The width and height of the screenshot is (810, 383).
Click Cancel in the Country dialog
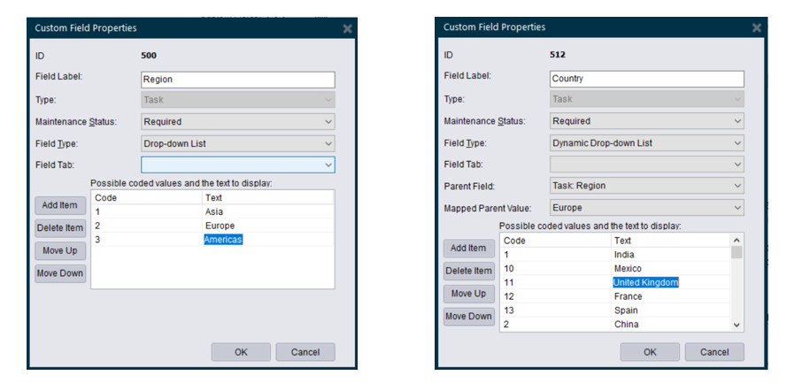pyautogui.click(x=714, y=352)
